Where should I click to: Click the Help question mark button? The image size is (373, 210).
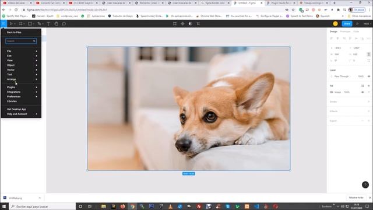[365, 184]
